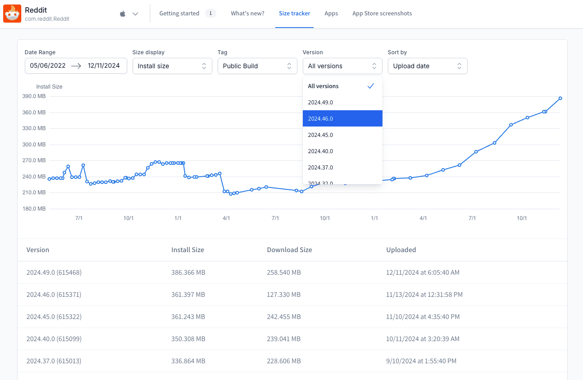This screenshot has height=380, width=583.
Task: Click the Install Size column header
Action: [x=187, y=250]
